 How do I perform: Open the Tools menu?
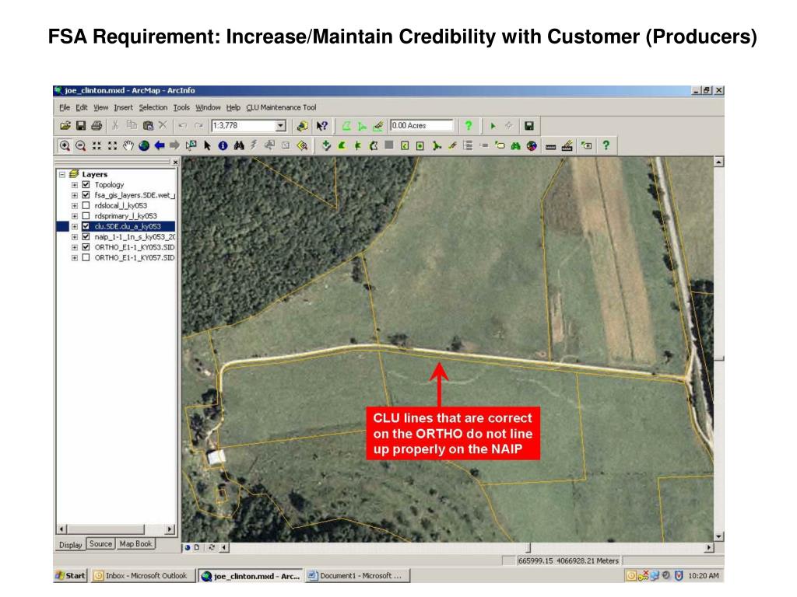(x=181, y=107)
